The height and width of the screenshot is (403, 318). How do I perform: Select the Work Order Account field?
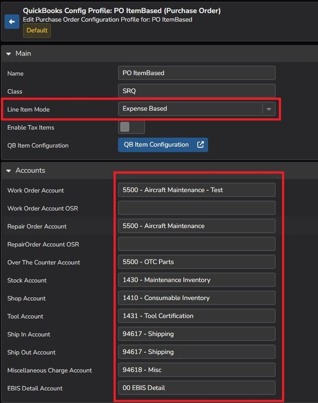(x=196, y=190)
